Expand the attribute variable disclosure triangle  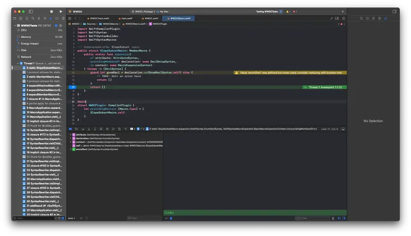click(70, 135)
